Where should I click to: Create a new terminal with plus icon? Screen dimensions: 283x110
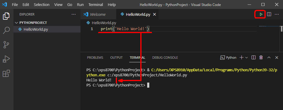[x=241, y=58]
